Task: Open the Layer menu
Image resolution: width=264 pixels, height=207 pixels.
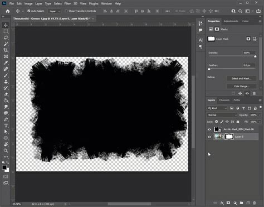Action: point(38,3)
